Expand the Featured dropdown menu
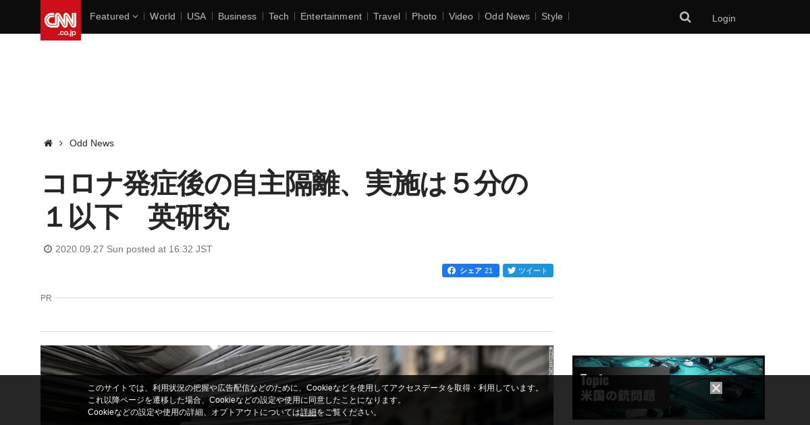This screenshot has height=425, width=810. point(113,16)
